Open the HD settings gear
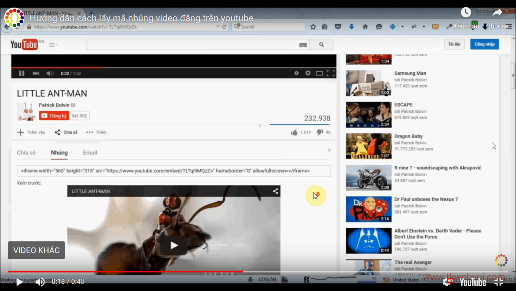Image resolution: width=516 pixels, height=291 pixels. pyautogui.click(x=448, y=282)
